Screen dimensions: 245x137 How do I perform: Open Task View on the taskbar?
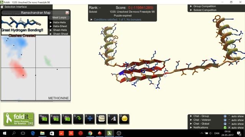(x=23, y=133)
